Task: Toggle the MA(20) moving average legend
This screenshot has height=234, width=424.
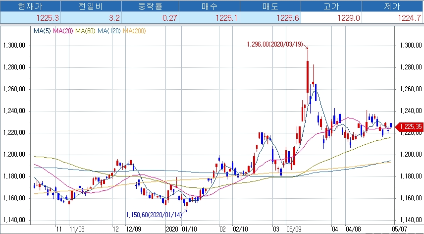Action: [62, 31]
